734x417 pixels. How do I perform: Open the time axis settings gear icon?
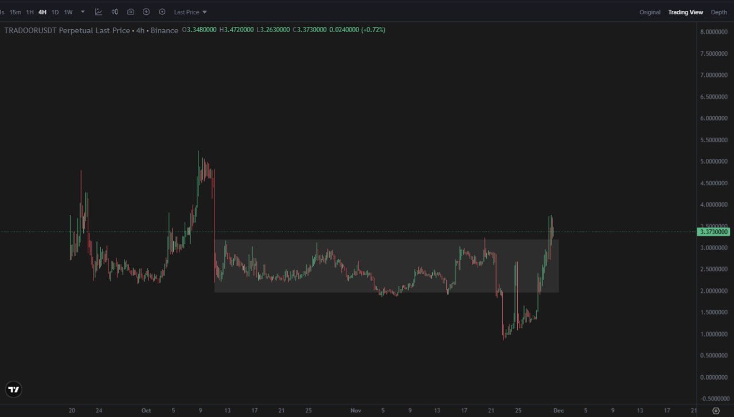click(715, 411)
